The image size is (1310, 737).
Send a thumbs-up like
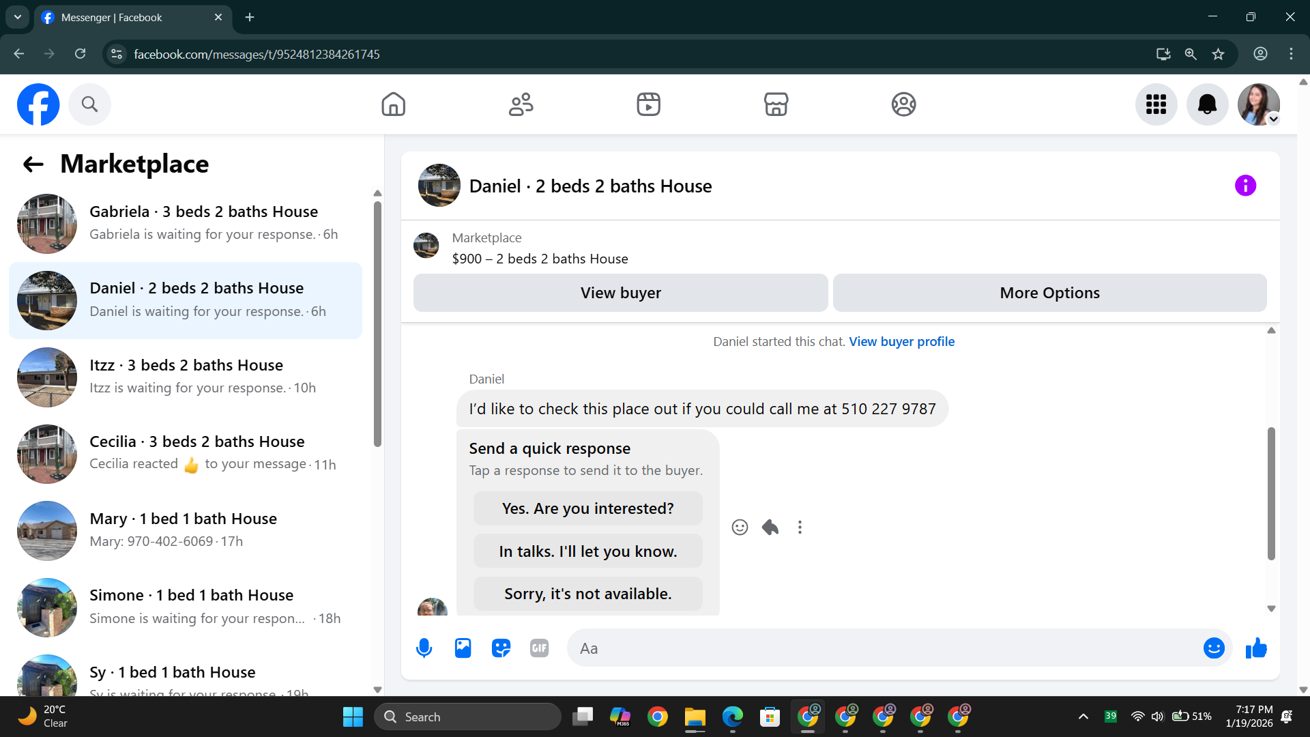click(1255, 648)
